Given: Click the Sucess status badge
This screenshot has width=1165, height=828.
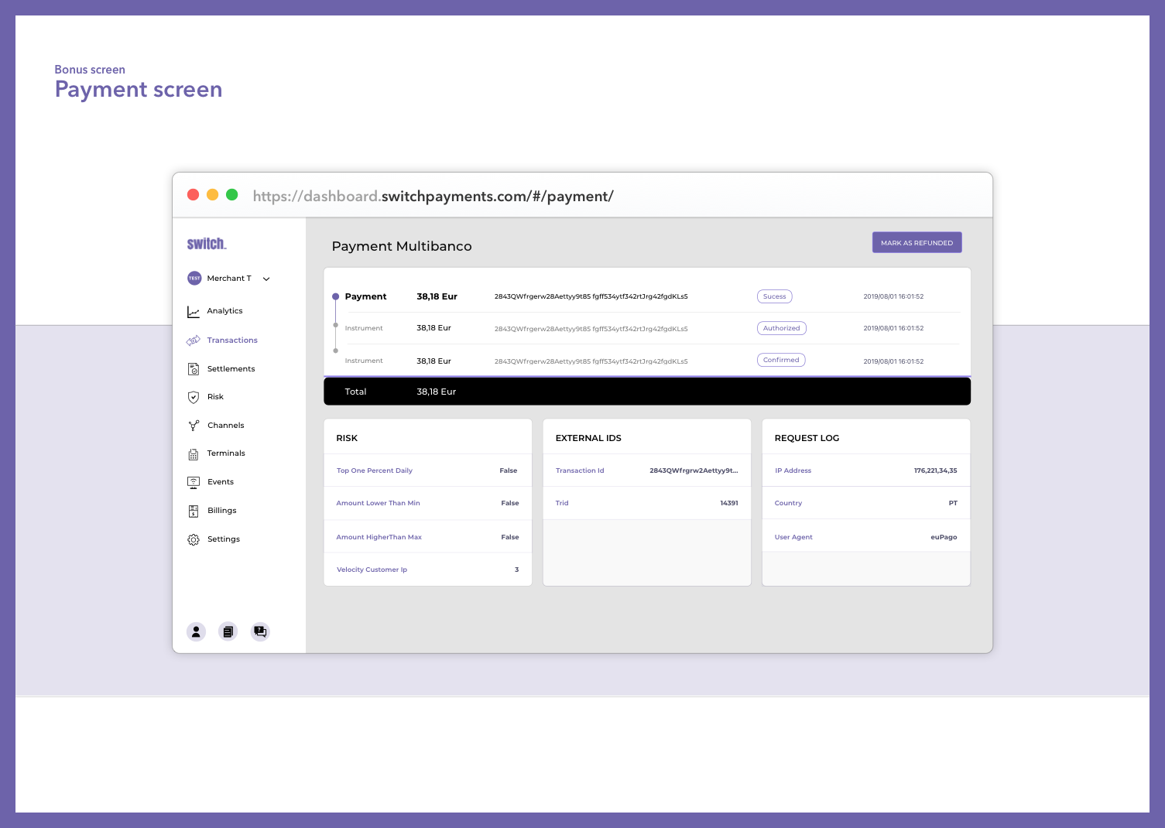Looking at the screenshot, I should pyautogui.click(x=774, y=296).
